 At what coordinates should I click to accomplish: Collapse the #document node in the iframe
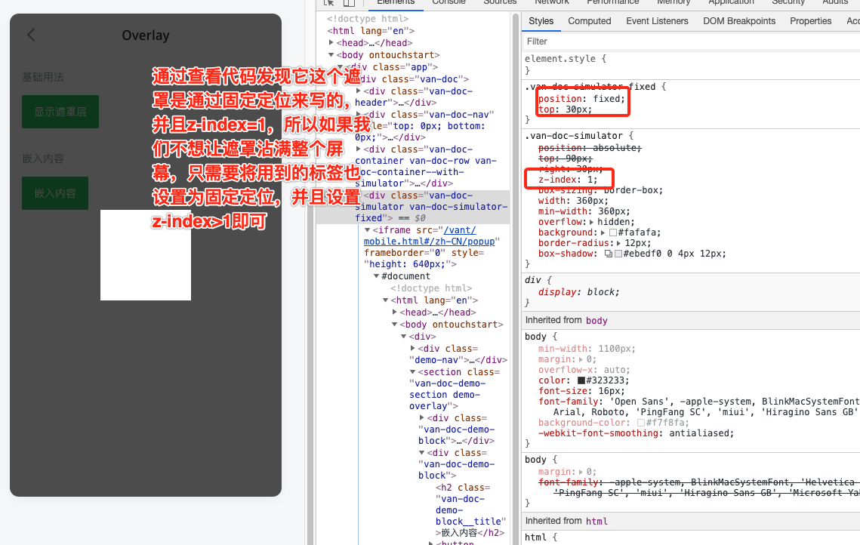click(376, 276)
